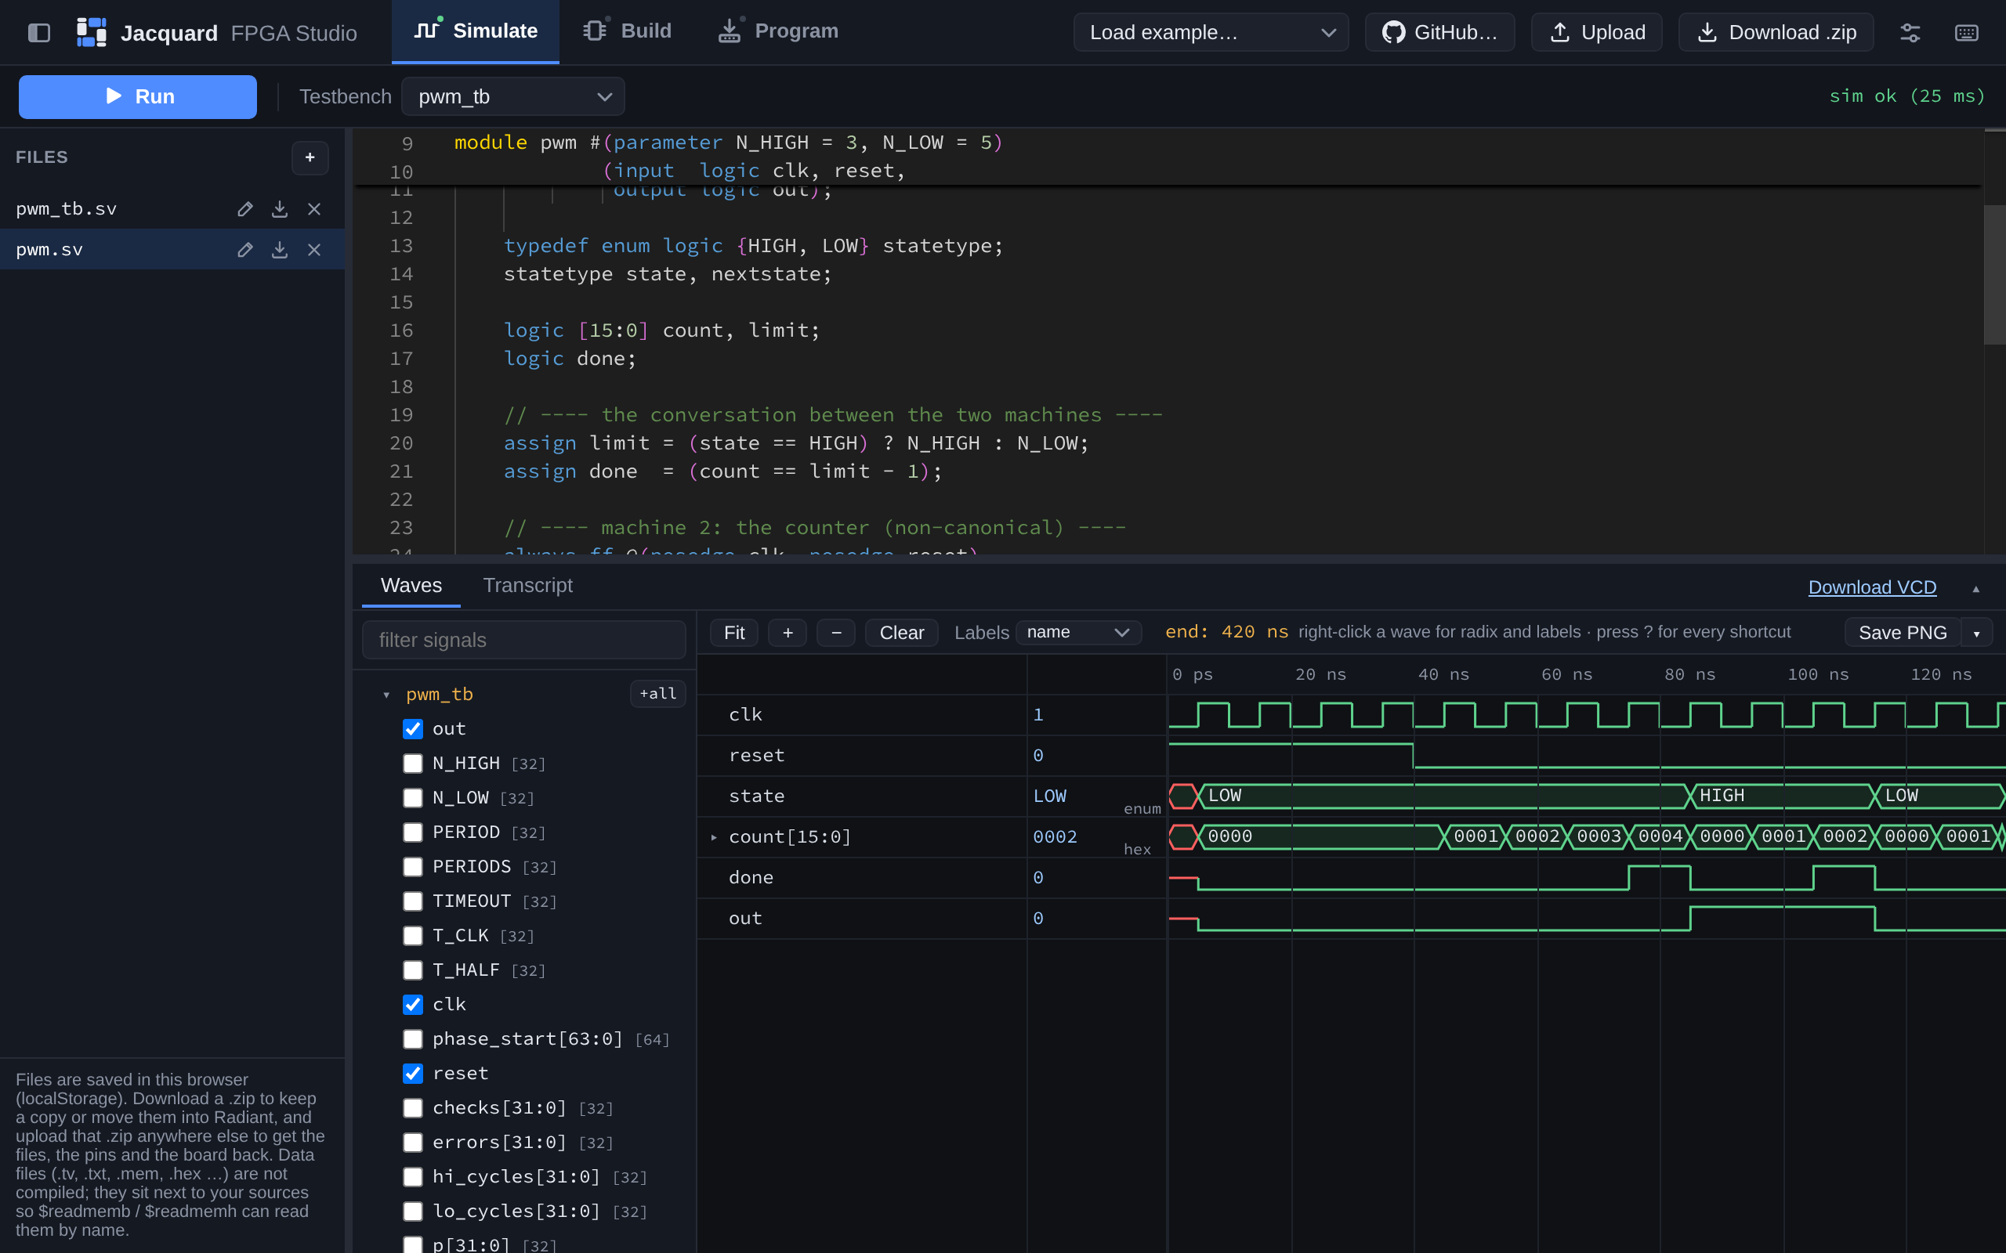Select the done wave row label
Screen dimensions: 2006x1253
click(751, 878)
